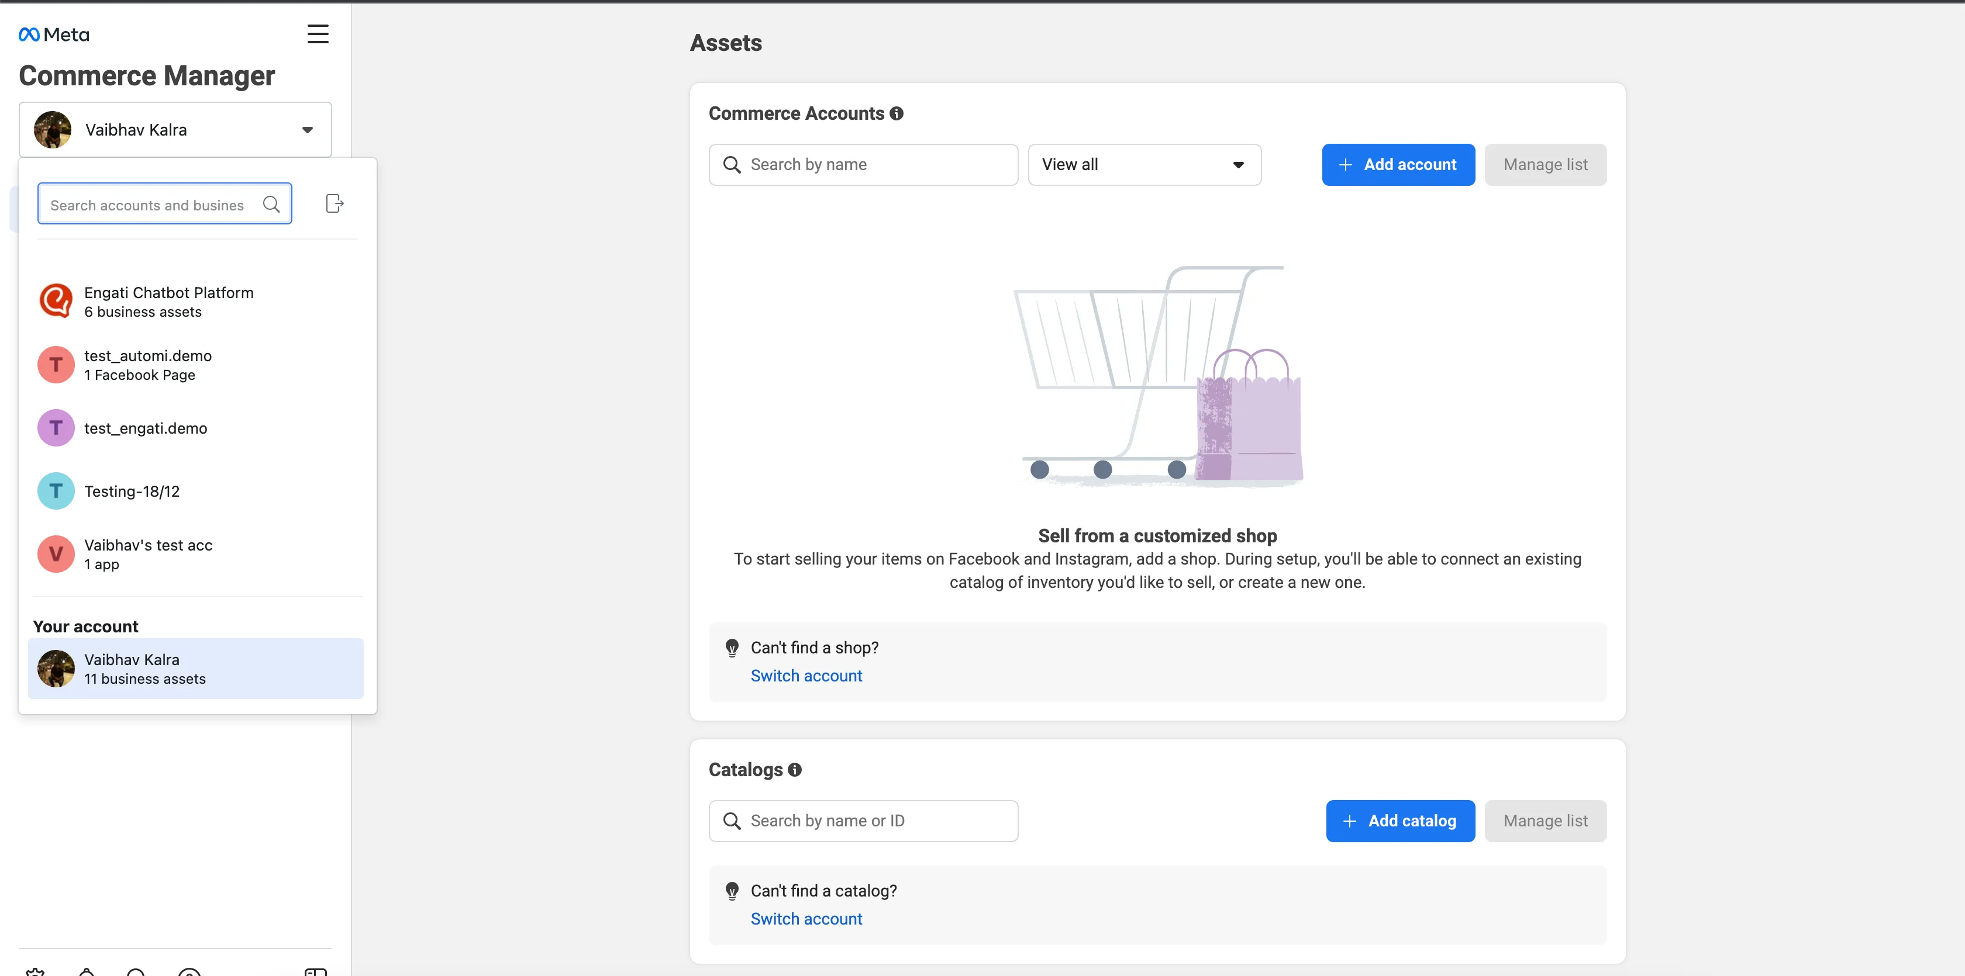Click the Sell from a customized shop heading
This screenshot has width=1965, height=976.
[1157, 536]
